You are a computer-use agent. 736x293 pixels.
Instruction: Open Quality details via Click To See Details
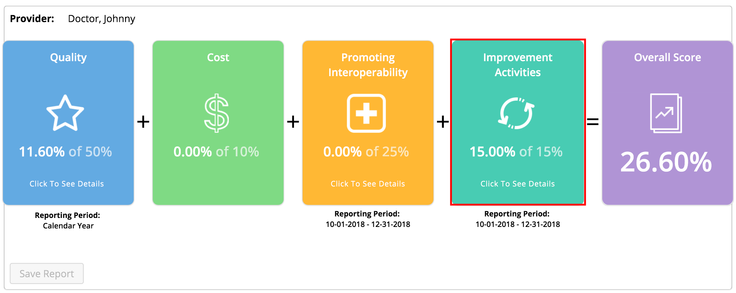[x=66, y=184]
